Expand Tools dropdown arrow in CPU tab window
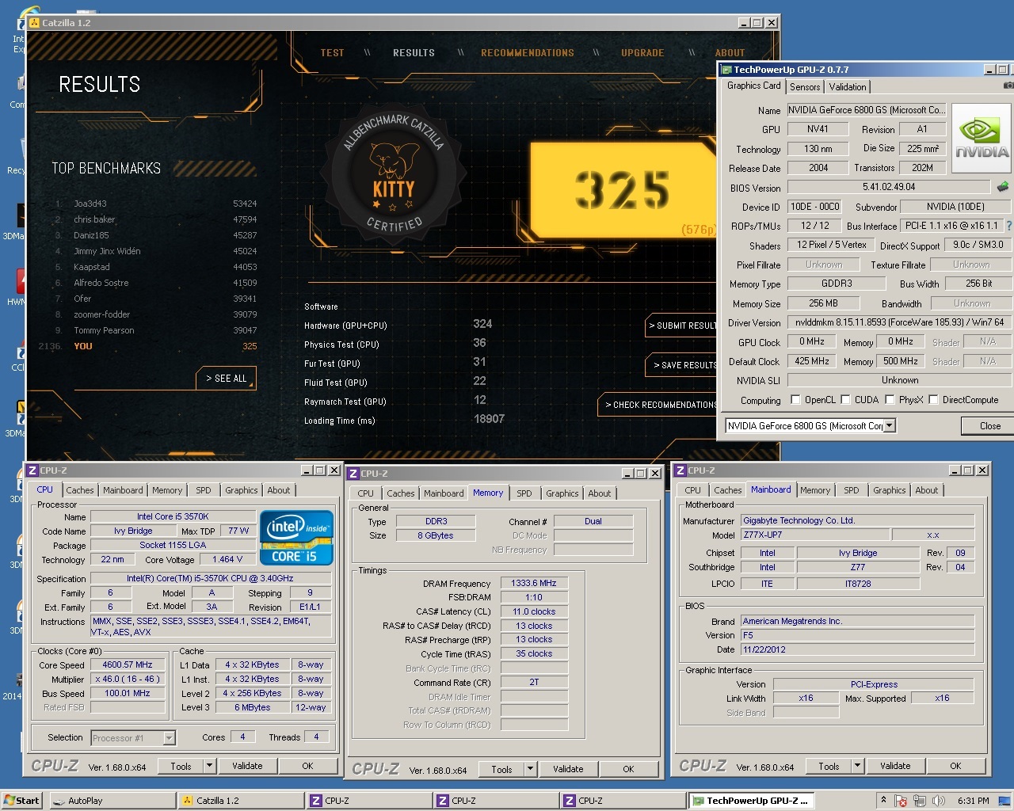 coord(209,766)
